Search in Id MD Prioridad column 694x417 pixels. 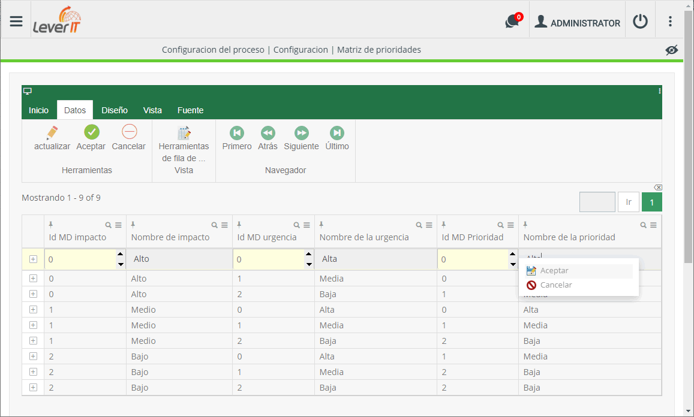[500, 225]
